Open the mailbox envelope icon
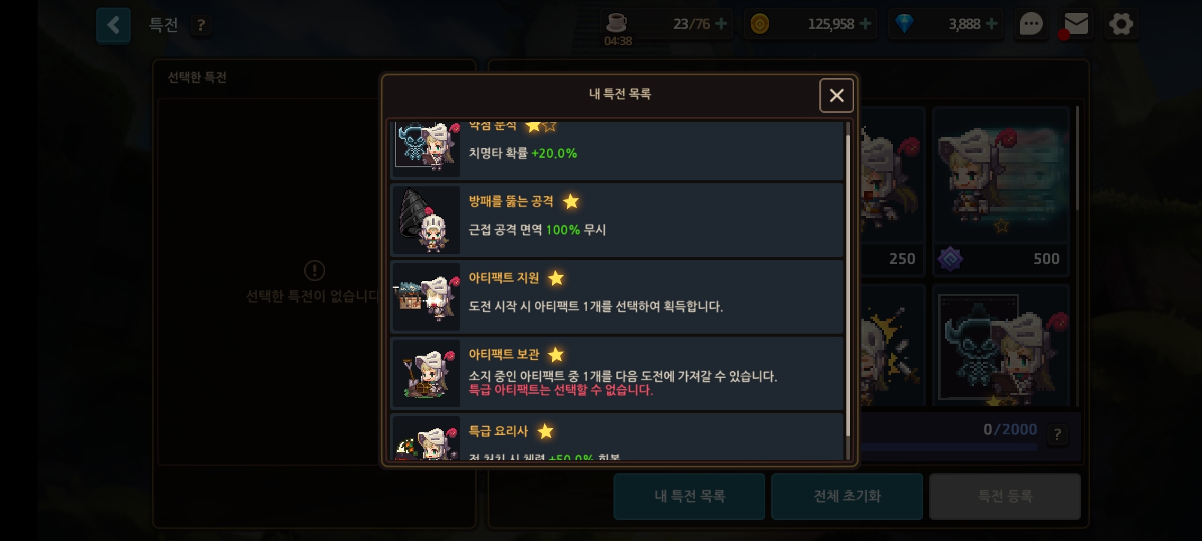The width and height of the screenshot is (1202, 541). pyautogui.click(x=1076, y=24)
